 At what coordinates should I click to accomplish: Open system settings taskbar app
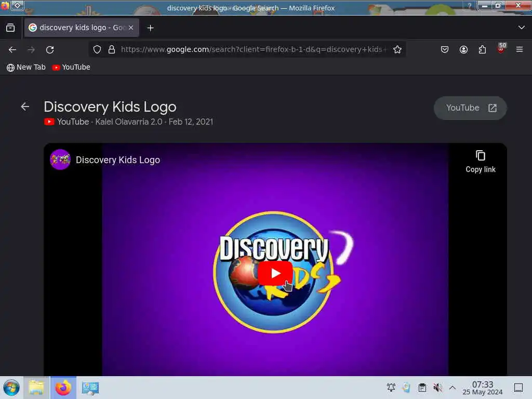point(90,388)
